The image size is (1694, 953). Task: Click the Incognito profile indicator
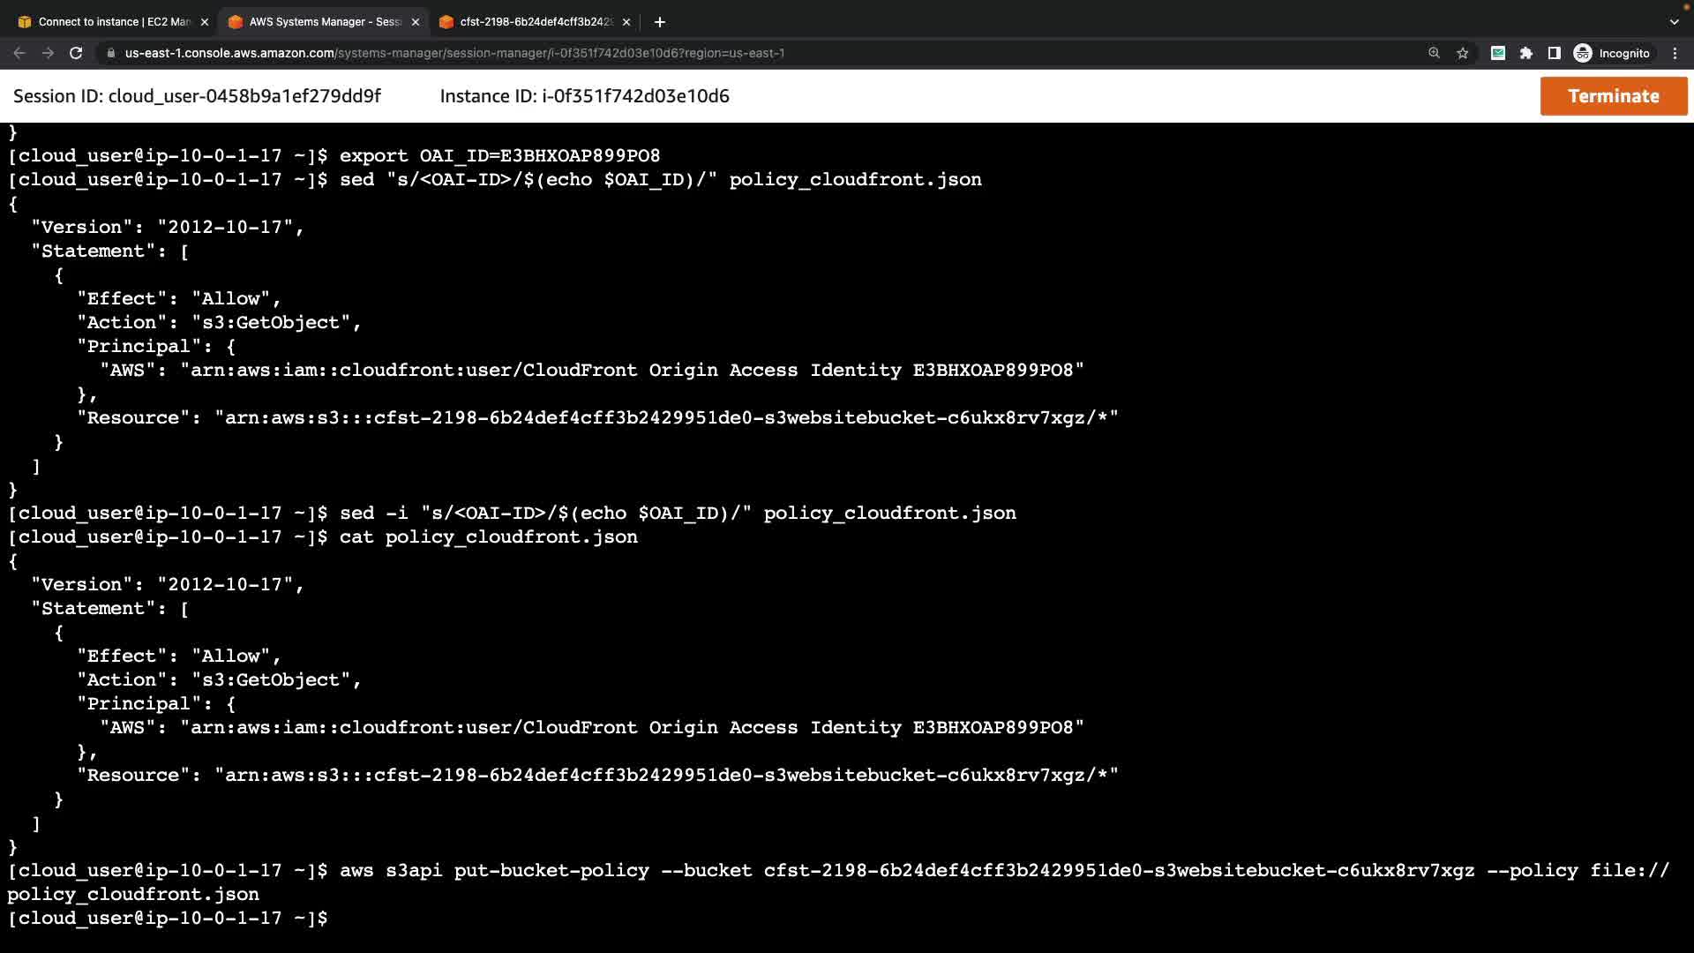[1612, 53]
